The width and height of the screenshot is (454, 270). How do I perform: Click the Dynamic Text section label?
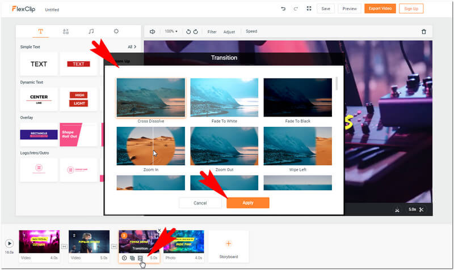32,82
